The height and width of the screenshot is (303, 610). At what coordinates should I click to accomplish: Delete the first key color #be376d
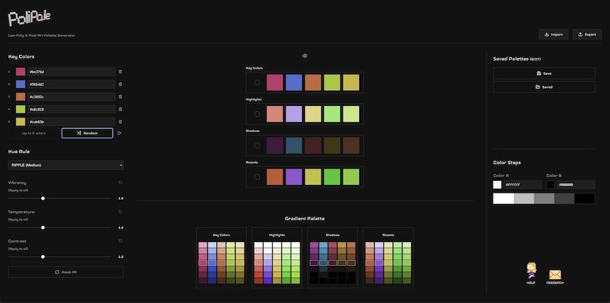(120, 72)
